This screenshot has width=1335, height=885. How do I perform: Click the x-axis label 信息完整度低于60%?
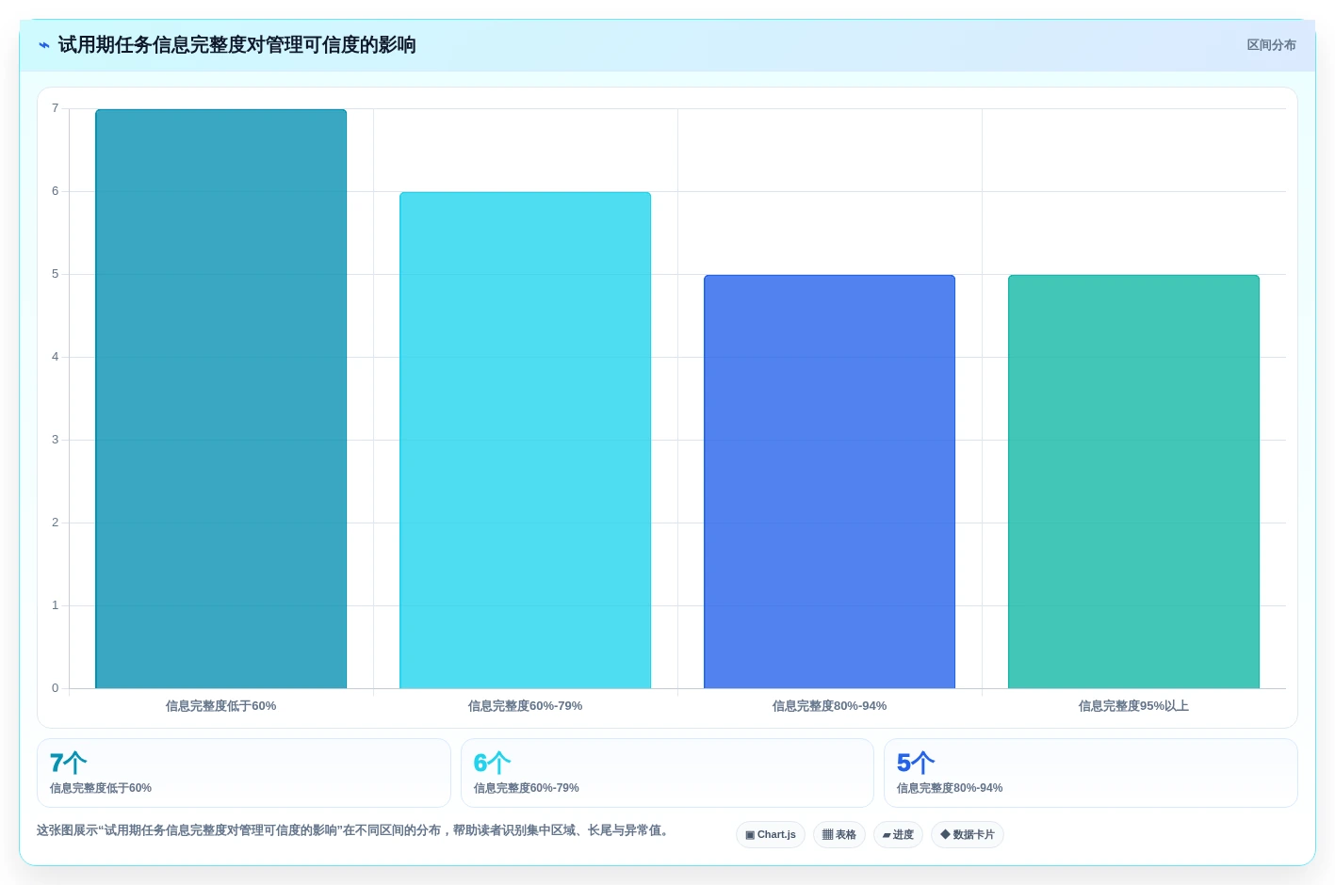coord(220,706)
